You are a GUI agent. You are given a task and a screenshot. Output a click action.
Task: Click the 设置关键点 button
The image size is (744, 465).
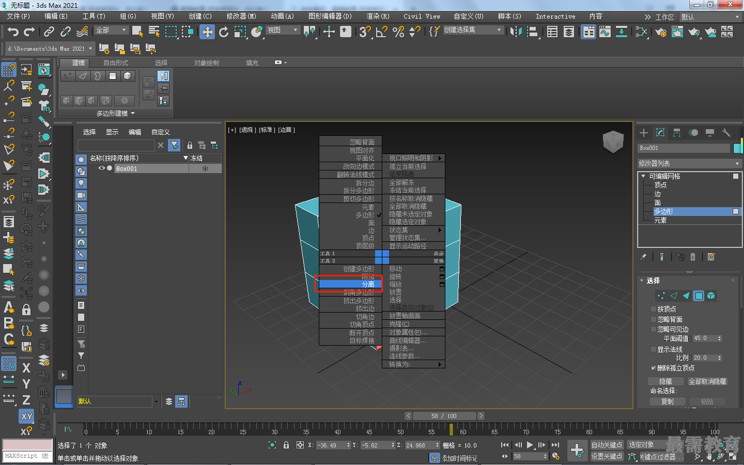[607, 456]
